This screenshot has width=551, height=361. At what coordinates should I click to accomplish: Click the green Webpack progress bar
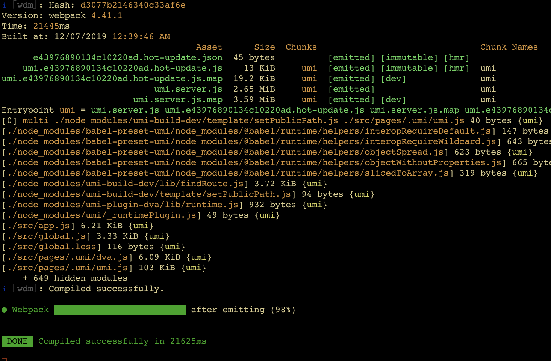[120, 310]
